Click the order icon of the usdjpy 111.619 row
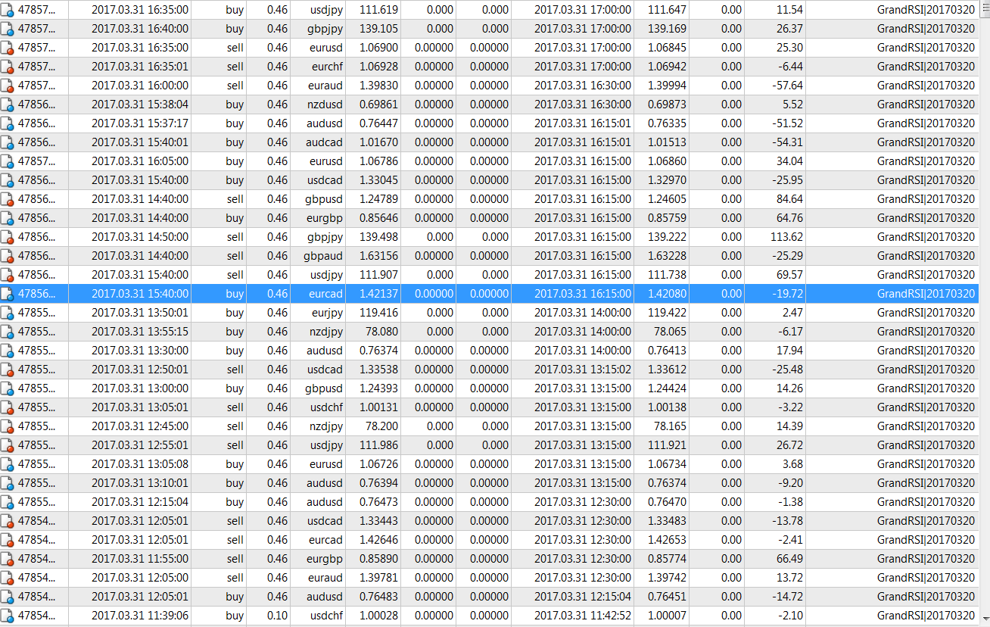Viewport: 990px width, 627px height. (x=8, y=10)
